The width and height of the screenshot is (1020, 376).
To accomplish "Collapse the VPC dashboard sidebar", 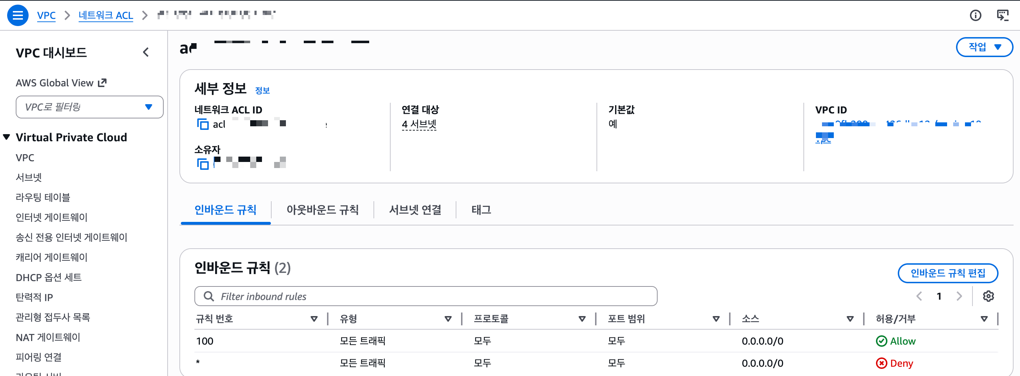I will [x=146, y=52].
